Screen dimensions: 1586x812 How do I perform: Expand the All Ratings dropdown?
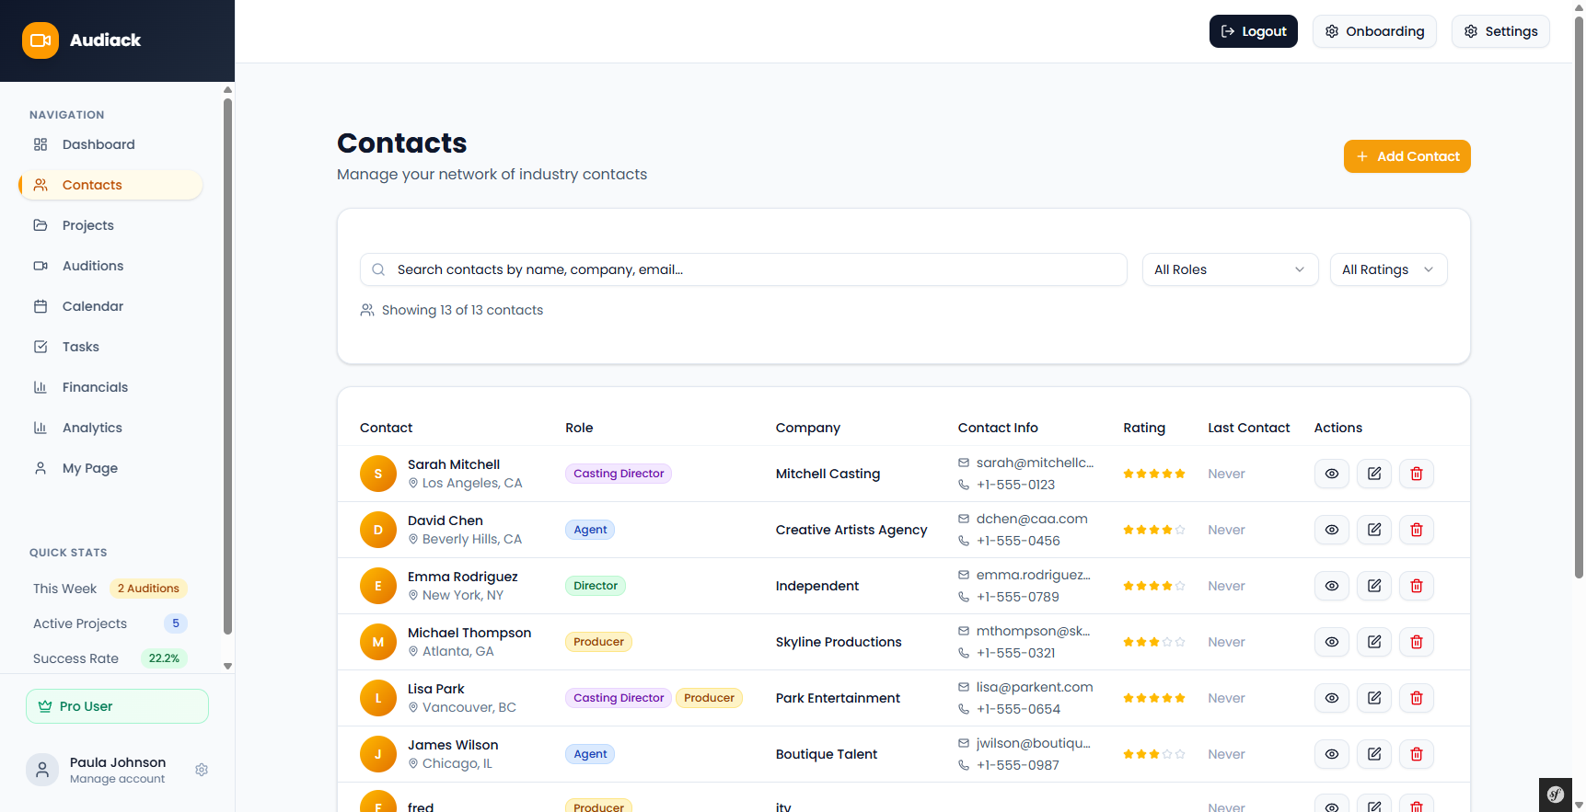(1387, 269)
